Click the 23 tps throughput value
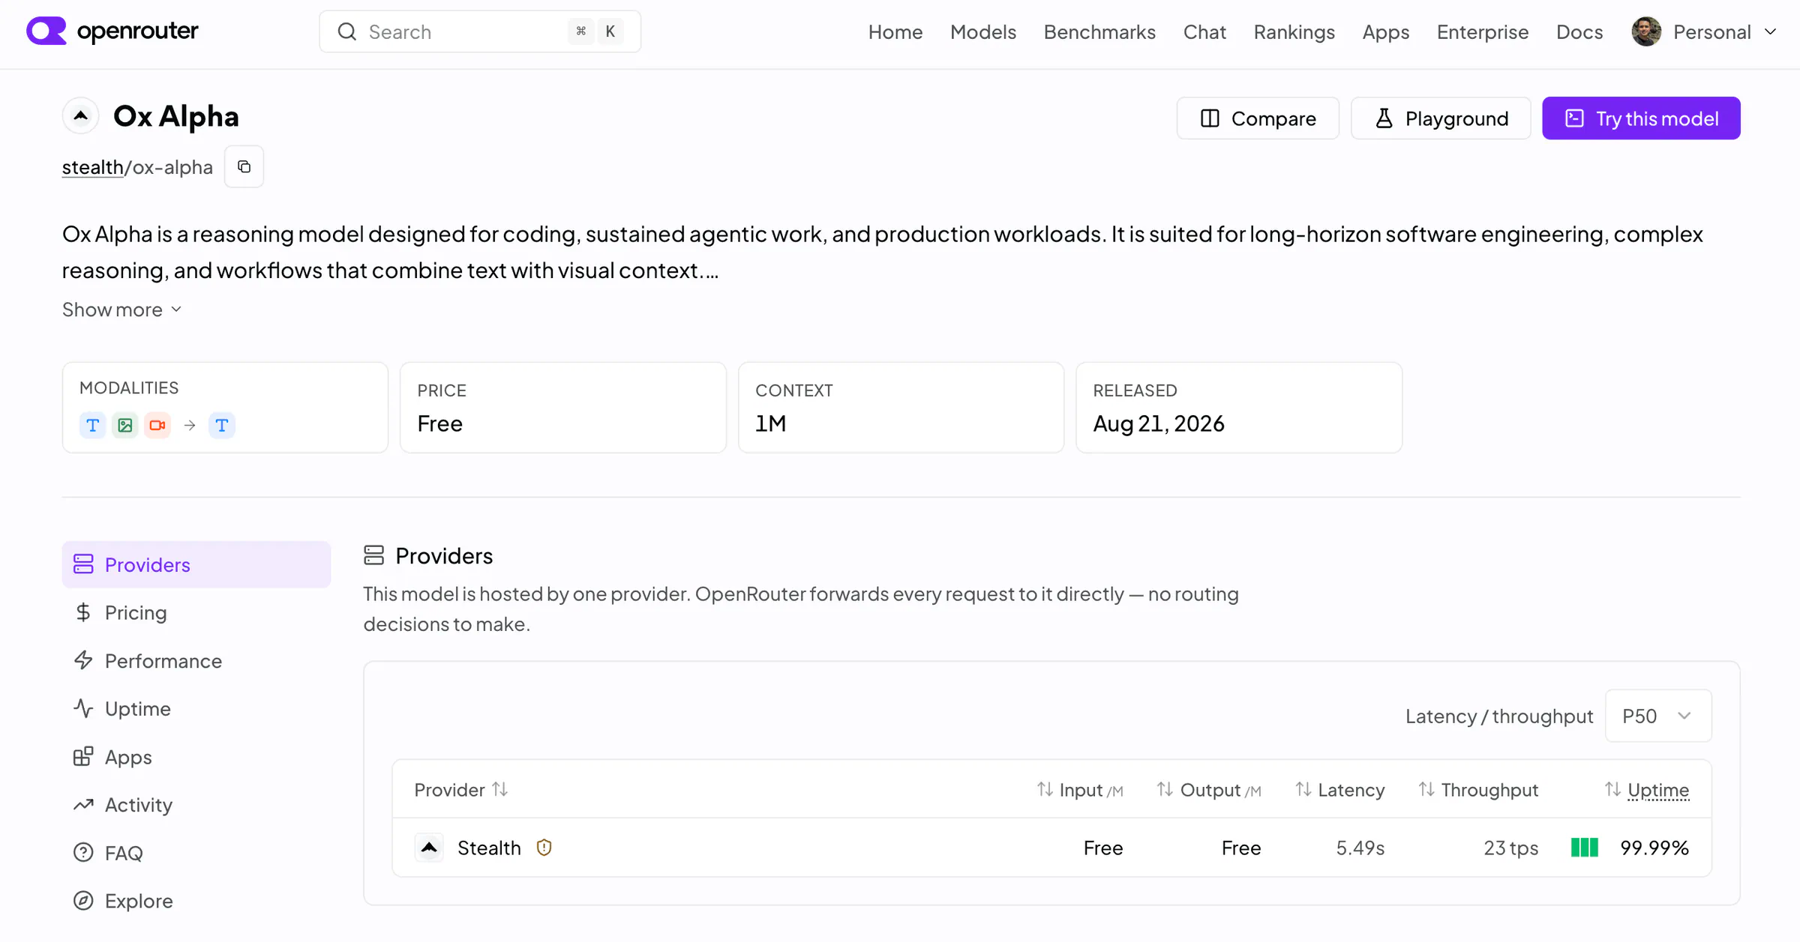 (1511, 848)
